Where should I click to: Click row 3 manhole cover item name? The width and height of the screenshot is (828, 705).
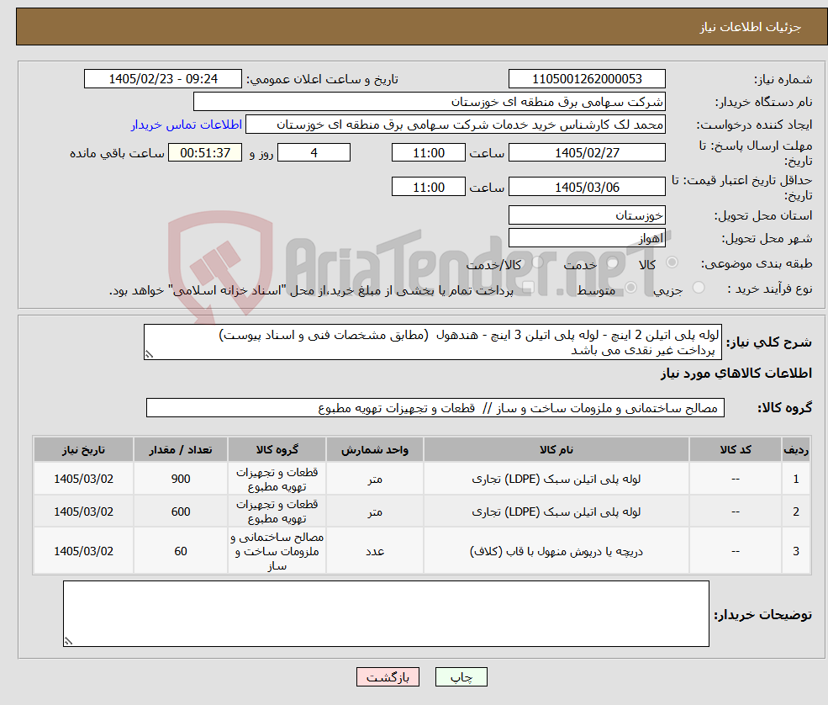click(x=556, y=551)
